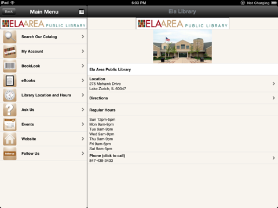Open the Events label
The image size is (278, 208).
point(28,124)
